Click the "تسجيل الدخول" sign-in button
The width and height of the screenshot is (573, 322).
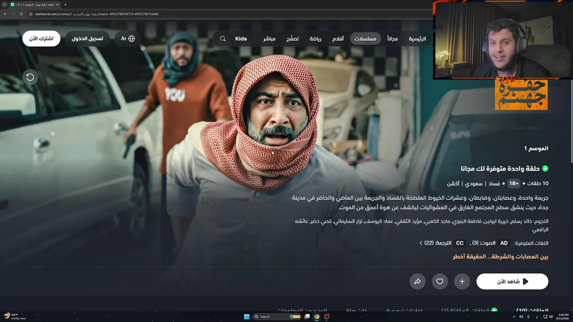(x=87, y=39)
